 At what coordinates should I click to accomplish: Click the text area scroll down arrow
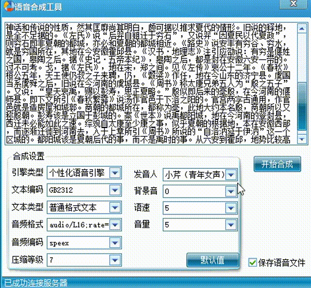(x=302, y=139)
